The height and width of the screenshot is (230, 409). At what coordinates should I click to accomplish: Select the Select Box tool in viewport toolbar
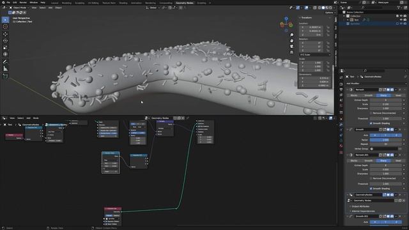coord(5,20)
